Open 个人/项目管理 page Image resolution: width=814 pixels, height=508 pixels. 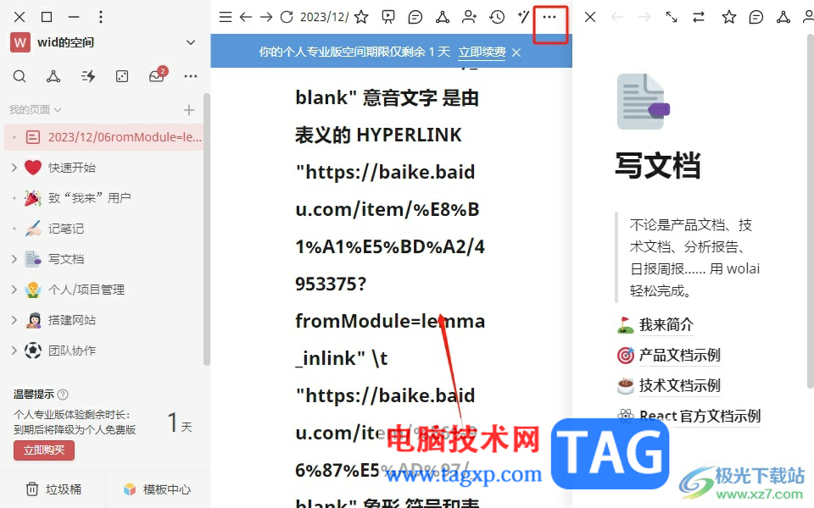[x=86, y=290]
